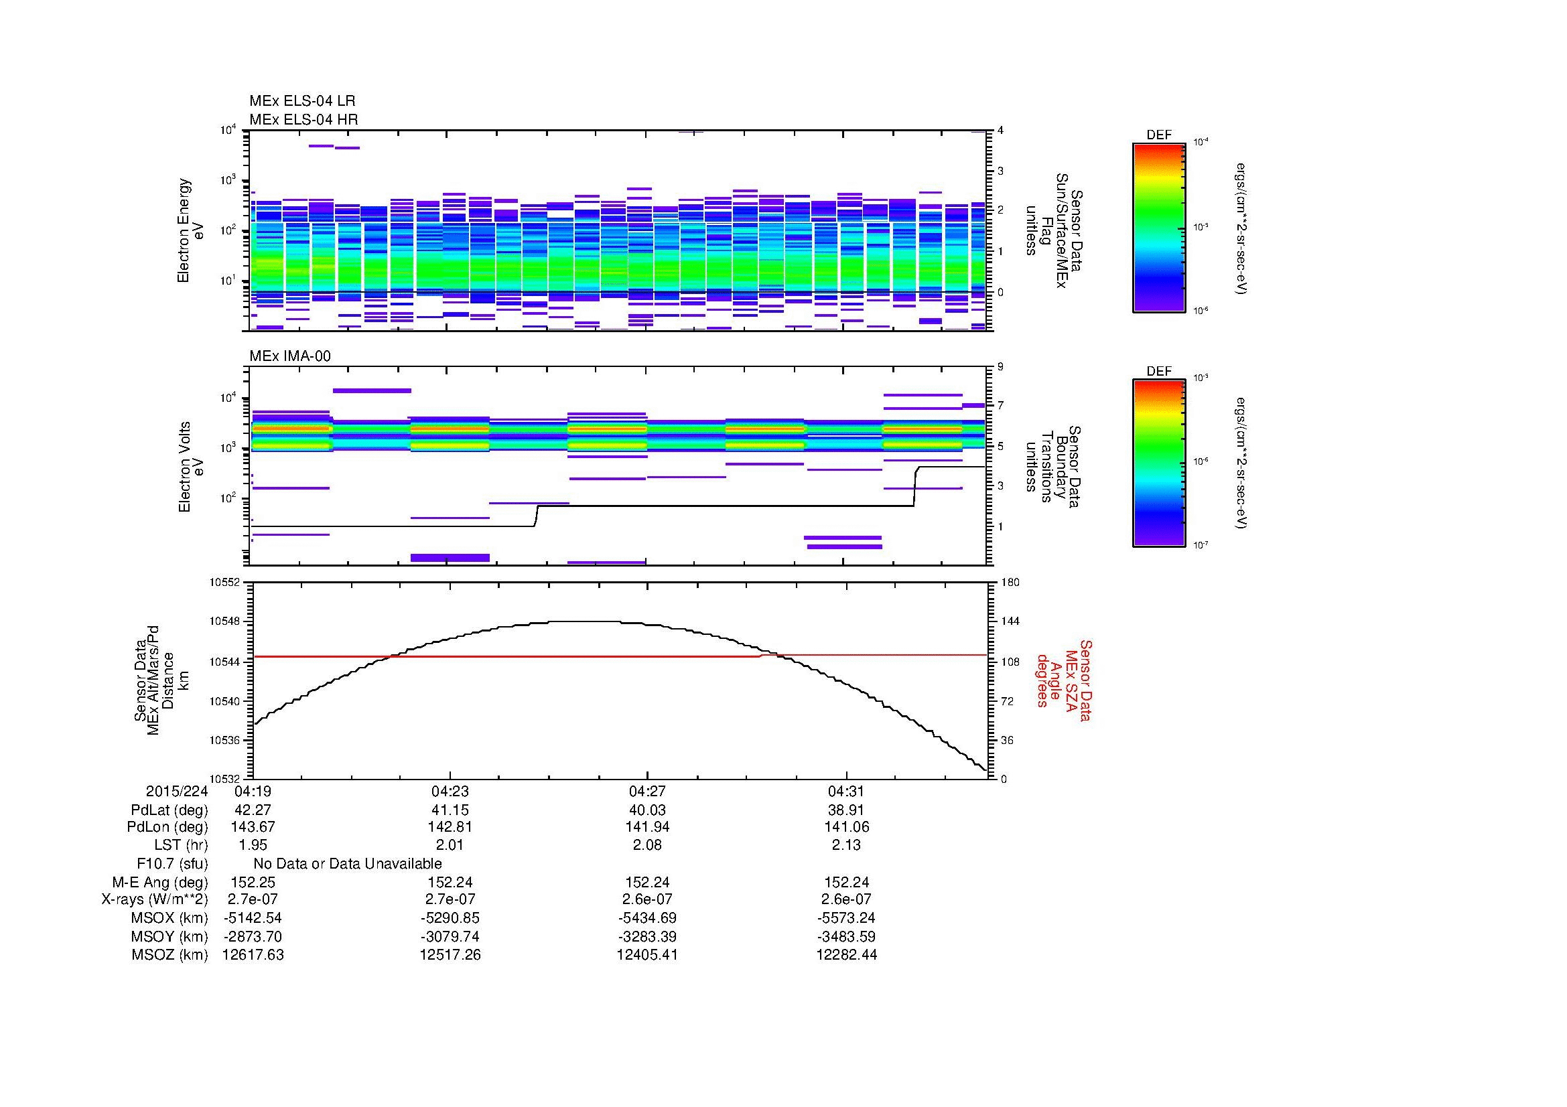Select the 04:23 time axis label
Image resolution: width=1567 pixels, height=1107 pixels.
coord(450,792)
